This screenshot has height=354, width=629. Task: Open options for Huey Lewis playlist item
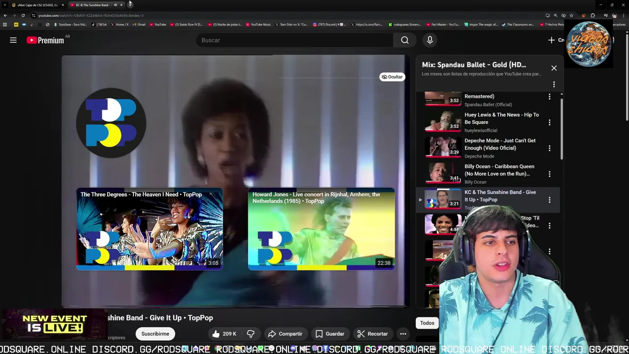pos(549,122)
